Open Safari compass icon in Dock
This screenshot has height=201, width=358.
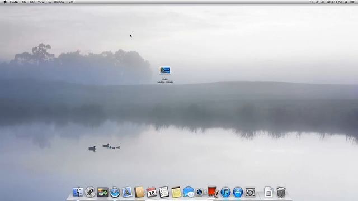115,192
